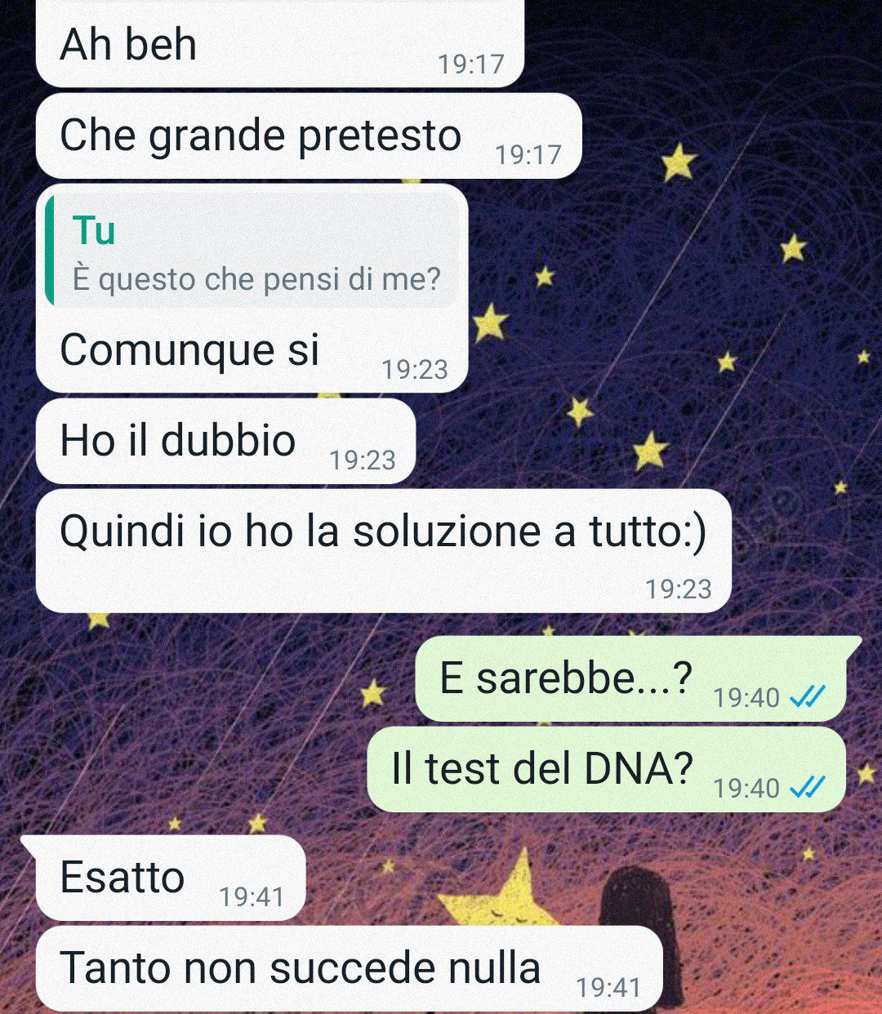Tap the sent "E sarebbe...?" message bubble

[x=630, y=679]
